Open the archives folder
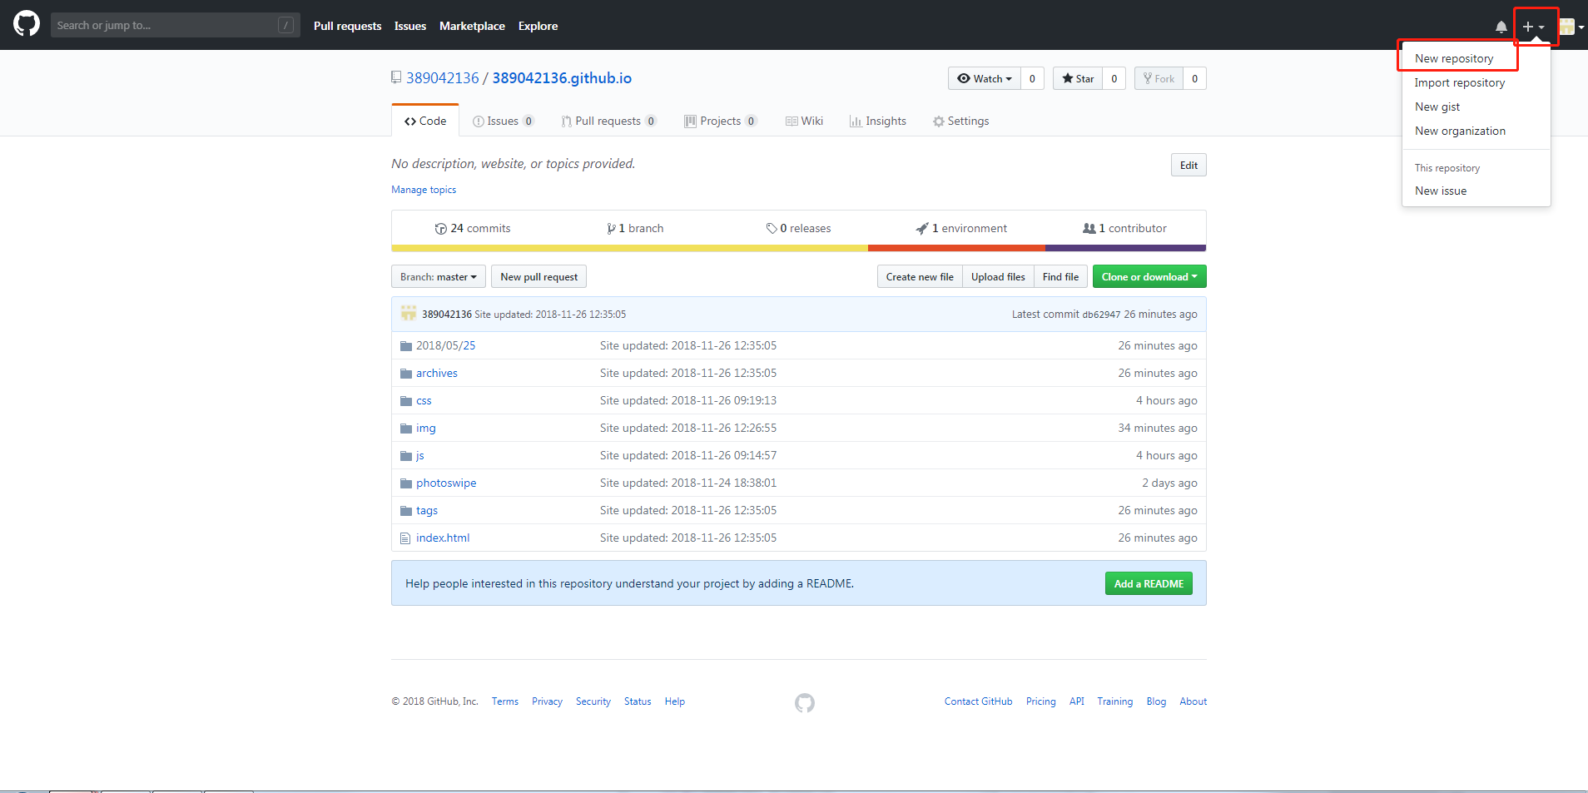1588x793 pixels. pyautogui.click(x=437, y=373)
